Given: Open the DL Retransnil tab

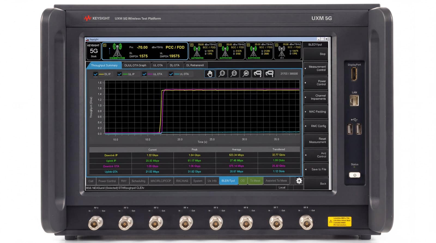Looking at the screenshot, I should tap(195, 65).
